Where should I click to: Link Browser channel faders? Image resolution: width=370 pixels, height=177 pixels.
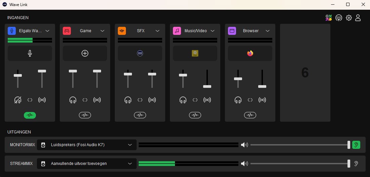coord(250,100)
